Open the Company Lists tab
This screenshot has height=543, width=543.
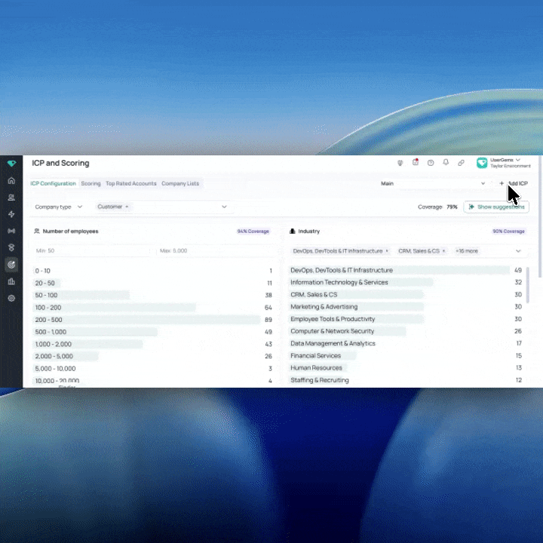[180, 183]
